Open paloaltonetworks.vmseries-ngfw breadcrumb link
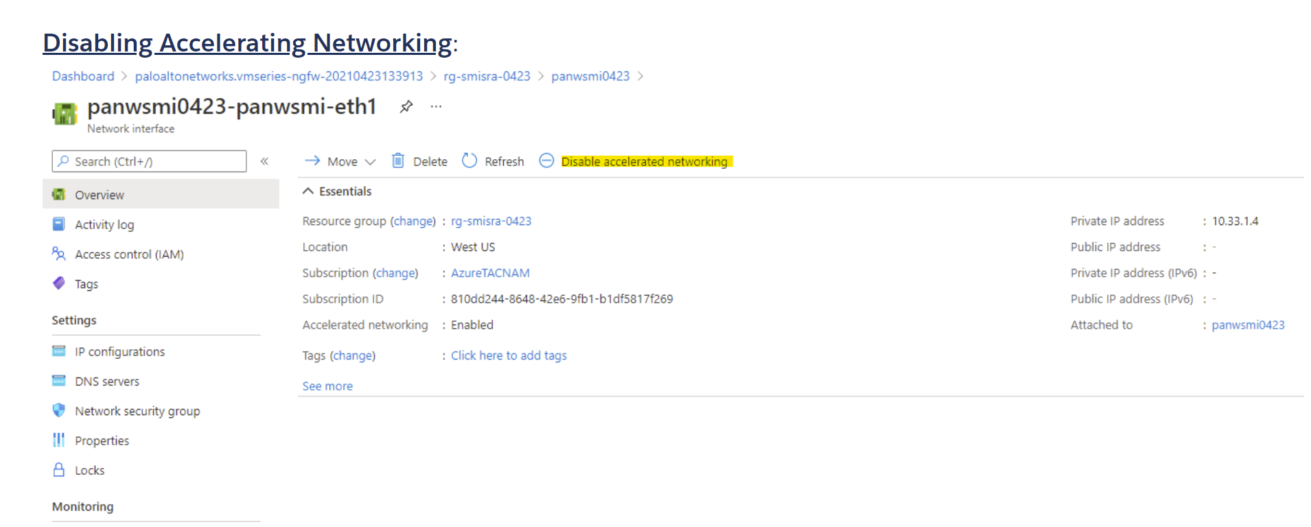Viewport: 1311px width, 527px height. tap(279, 76)
